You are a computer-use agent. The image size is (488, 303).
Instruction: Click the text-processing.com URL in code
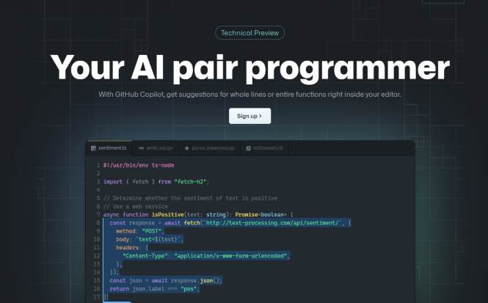[273, 223]
